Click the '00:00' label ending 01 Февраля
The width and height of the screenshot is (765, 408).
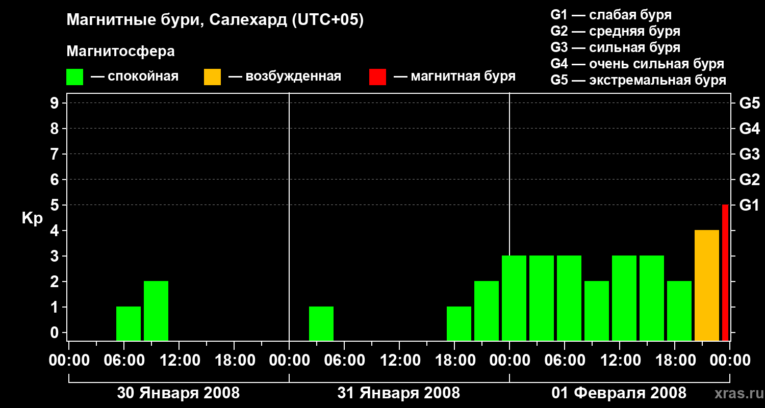point(729,360)
